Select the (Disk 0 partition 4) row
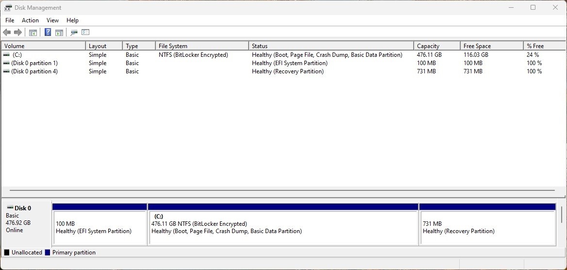The image size is (567, 270). 283,71
